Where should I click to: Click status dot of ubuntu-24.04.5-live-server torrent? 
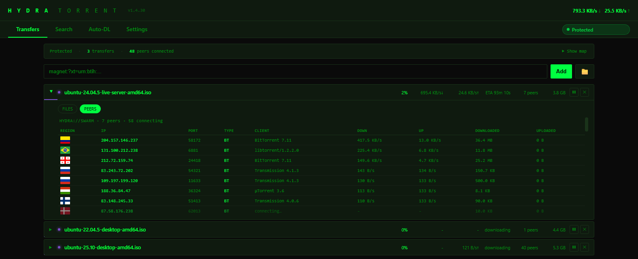59,92
